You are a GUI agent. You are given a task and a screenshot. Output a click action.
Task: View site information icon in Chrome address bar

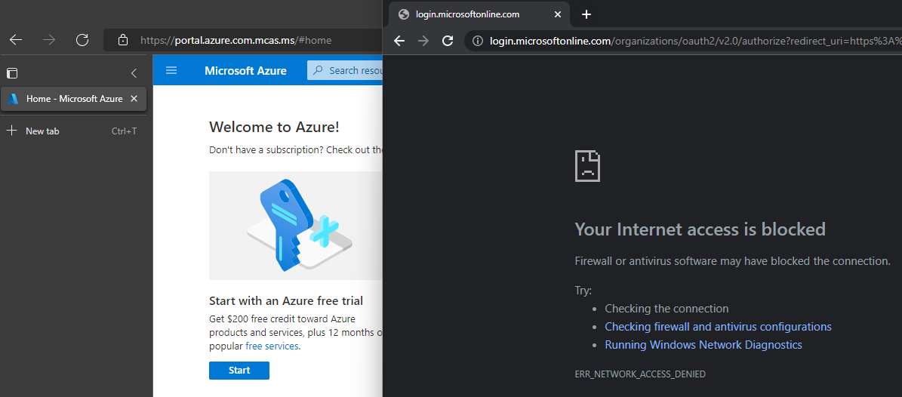point(477,41)
